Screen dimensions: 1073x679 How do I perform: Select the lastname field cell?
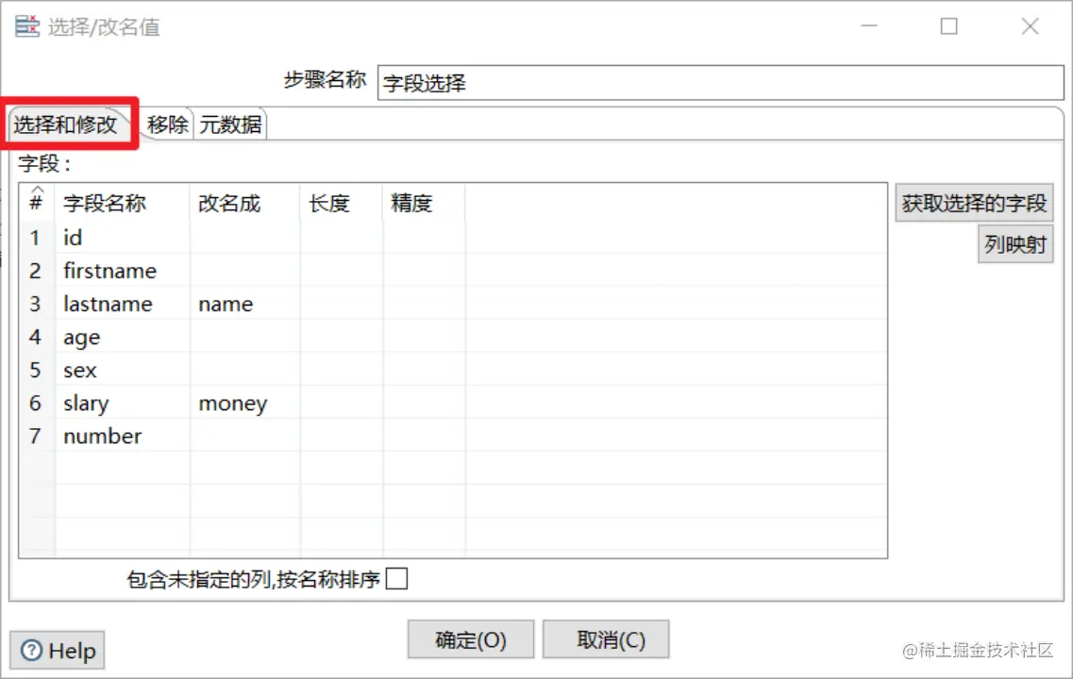[123, 304]
